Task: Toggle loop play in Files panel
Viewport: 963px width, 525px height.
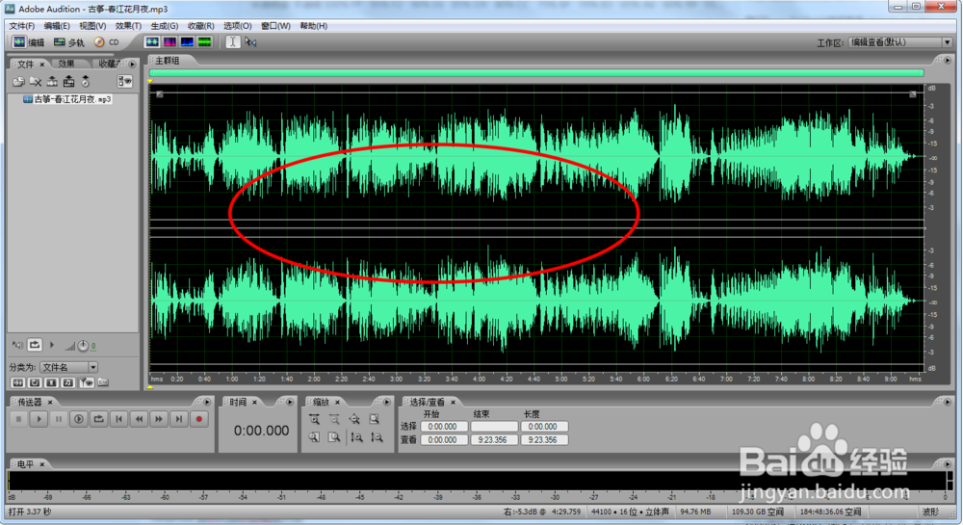Action: pos(35,345)
